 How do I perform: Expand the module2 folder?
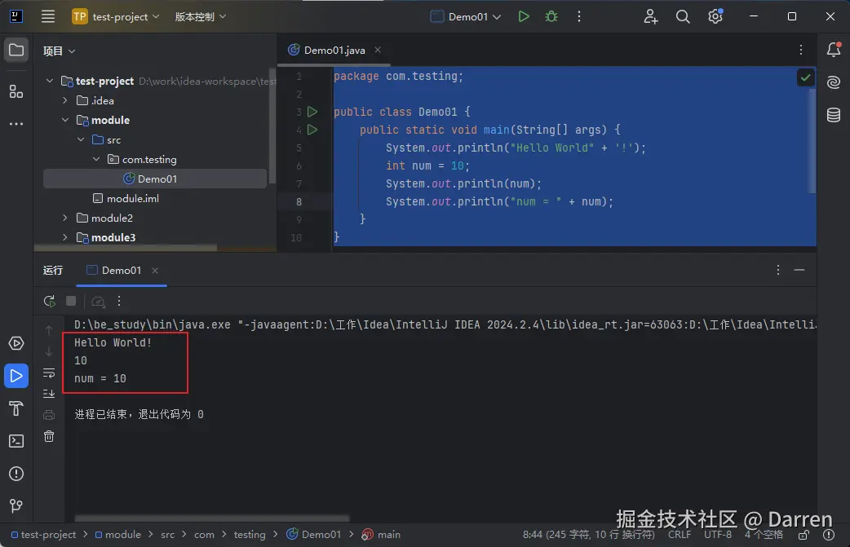[65, 218]
